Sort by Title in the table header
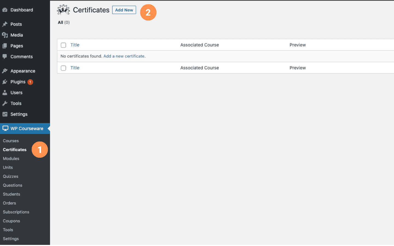 click(75, 45)
